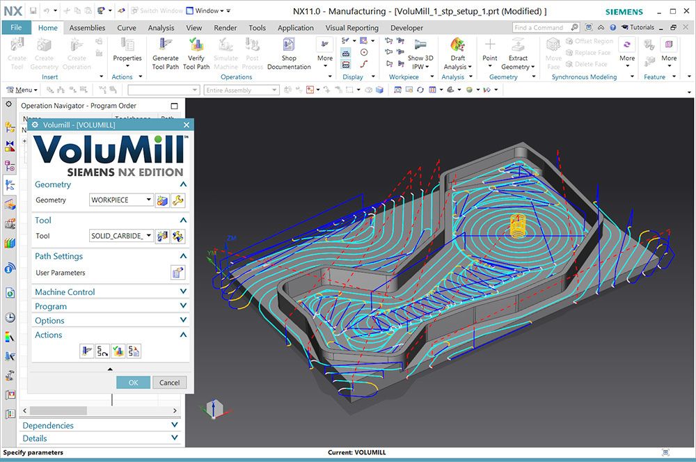696x462 pixels.
Task: Toggle the lower highlighted tool path display option
Action: [346, 65]
